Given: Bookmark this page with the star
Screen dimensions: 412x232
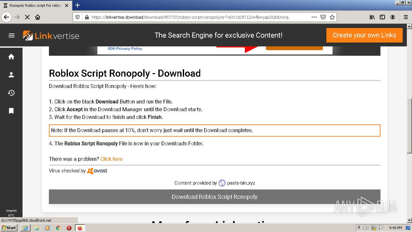Looking at the screenshot, I should (x=332, y=17).
